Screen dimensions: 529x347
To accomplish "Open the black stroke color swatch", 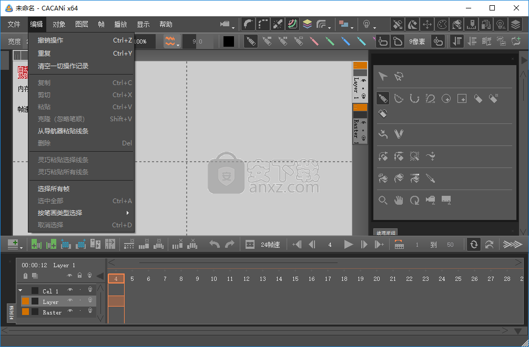I will tap(229, 41).
